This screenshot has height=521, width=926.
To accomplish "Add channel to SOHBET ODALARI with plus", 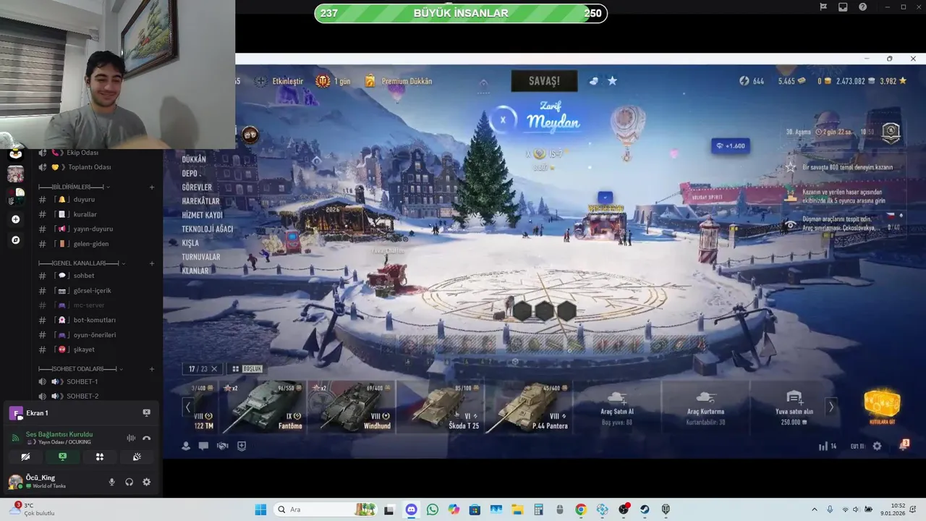I will (x=152, y=369).
